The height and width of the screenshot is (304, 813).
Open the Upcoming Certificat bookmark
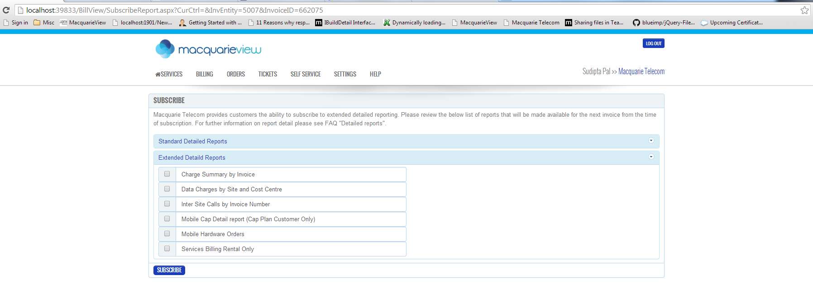tap(732, 23)
